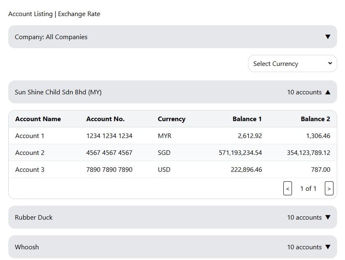Click the Currency column header
Image resolution: width=345 pixels, height=260 pixels.
point(171,119)
